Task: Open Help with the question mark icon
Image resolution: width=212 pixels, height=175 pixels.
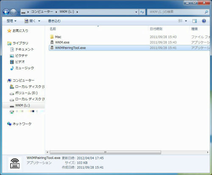Action: click(x=204, y=21)
